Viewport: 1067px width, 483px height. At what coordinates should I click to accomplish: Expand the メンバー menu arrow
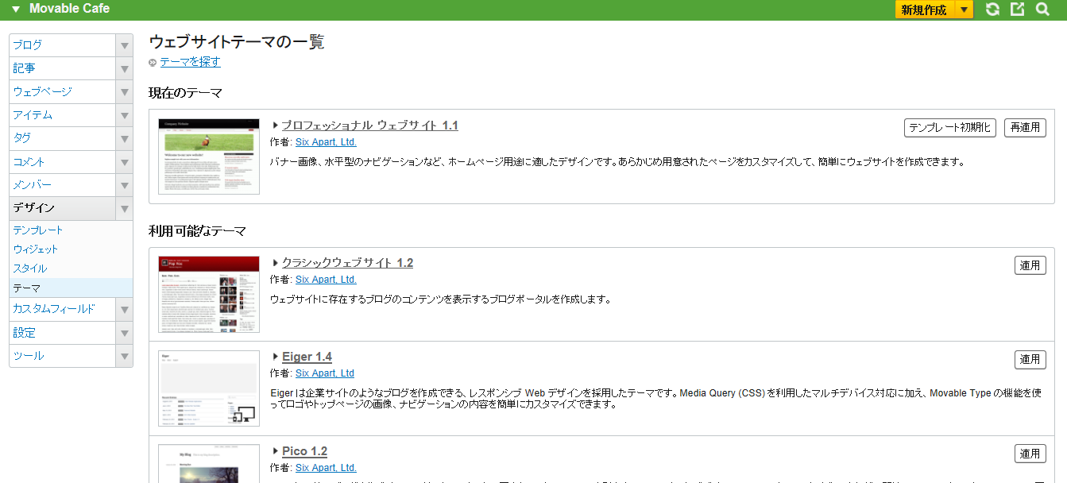pyautogui.click(x=124, y=185)
